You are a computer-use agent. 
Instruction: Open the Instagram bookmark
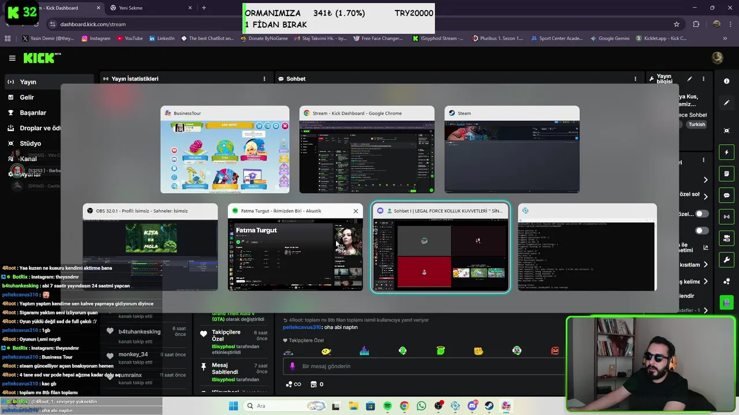[x=96, y=39]
